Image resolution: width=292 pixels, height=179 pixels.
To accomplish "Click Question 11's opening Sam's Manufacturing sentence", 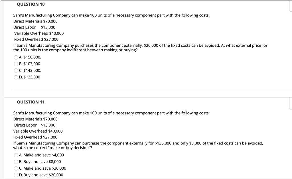I will pyautogui.click(x=111, y=113).
